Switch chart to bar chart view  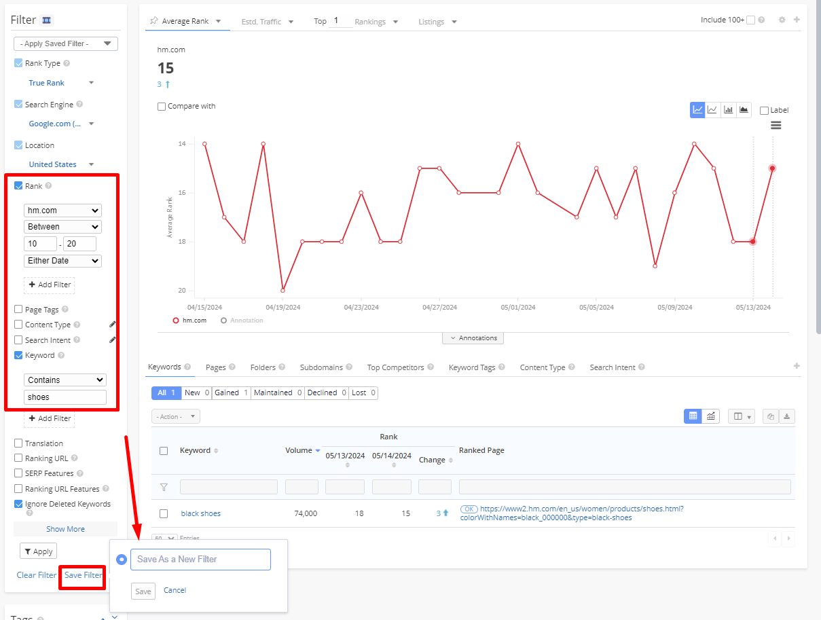pyautogui.click(x=728, y=110)
